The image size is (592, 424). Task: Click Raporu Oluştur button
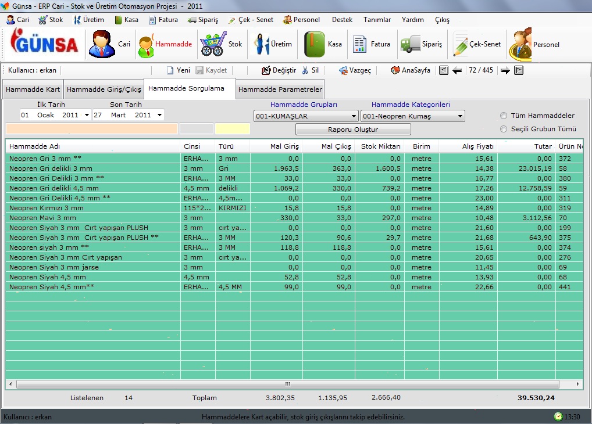353,130
